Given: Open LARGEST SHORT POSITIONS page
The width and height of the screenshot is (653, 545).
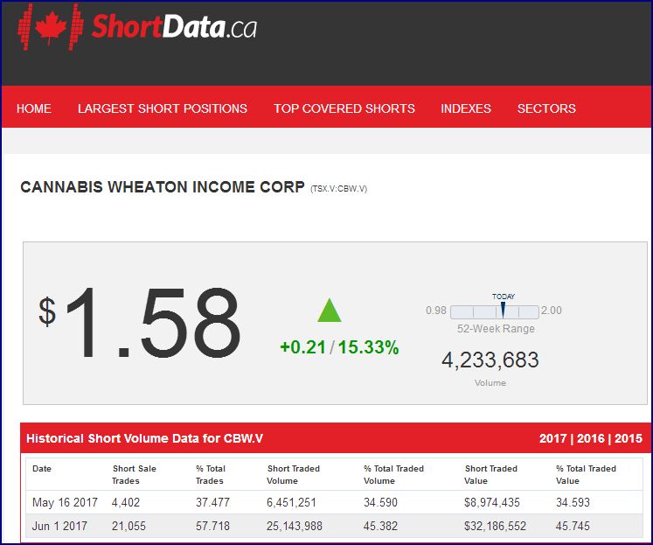Looking at the screenshot, I should tap(163, 108).
